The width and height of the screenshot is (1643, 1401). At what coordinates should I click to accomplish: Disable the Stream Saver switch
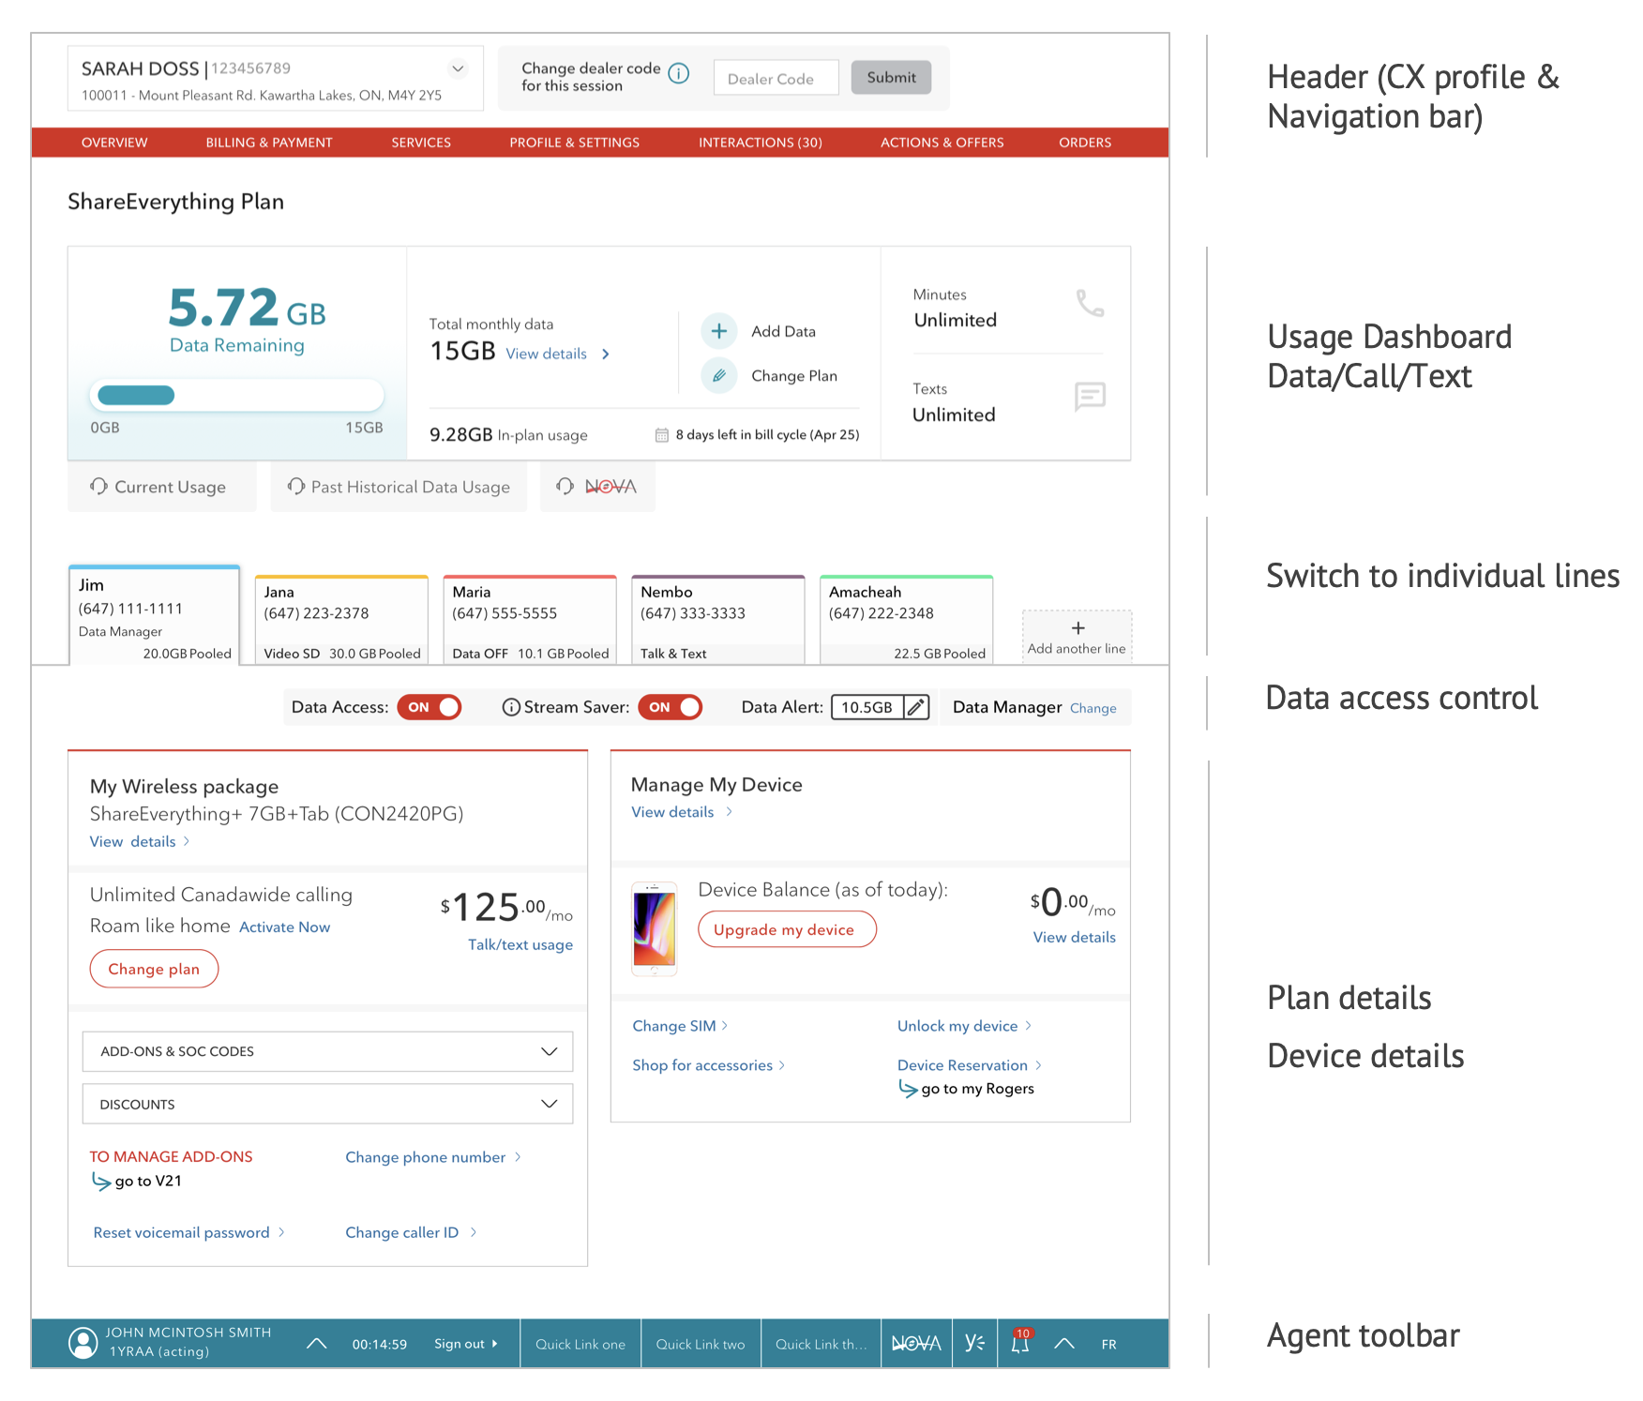click(x=671, y=707)
